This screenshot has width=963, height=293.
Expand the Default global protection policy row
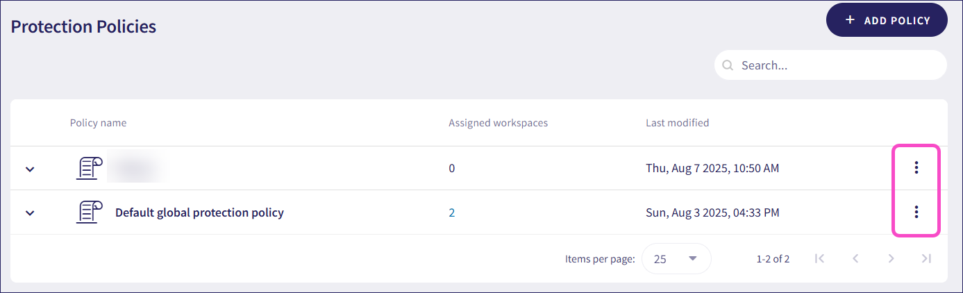(x=30, y=213)
